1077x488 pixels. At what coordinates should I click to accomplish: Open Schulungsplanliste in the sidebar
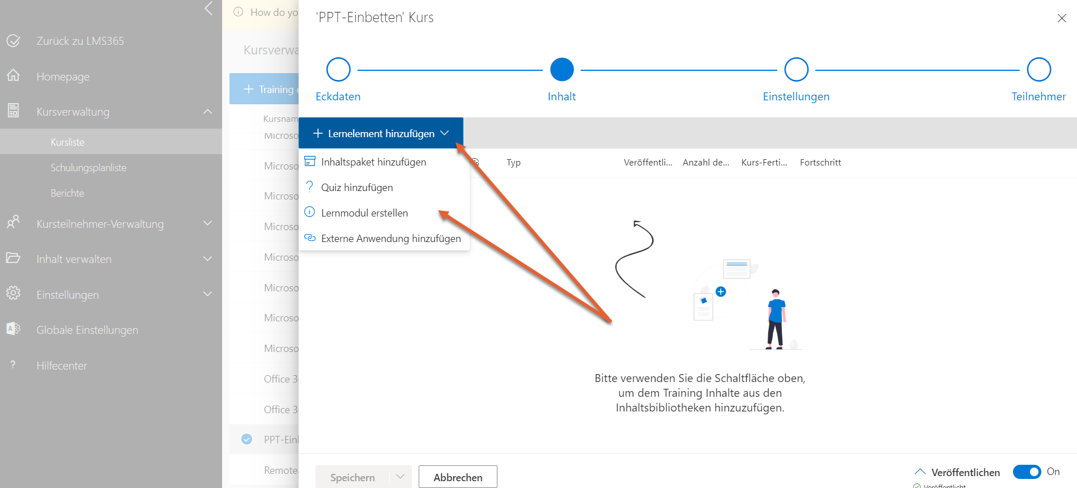coord(88,168)
